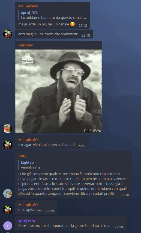Click the Bargi sender name
Viewport: 141px width, 233px height.
[23, 156]
